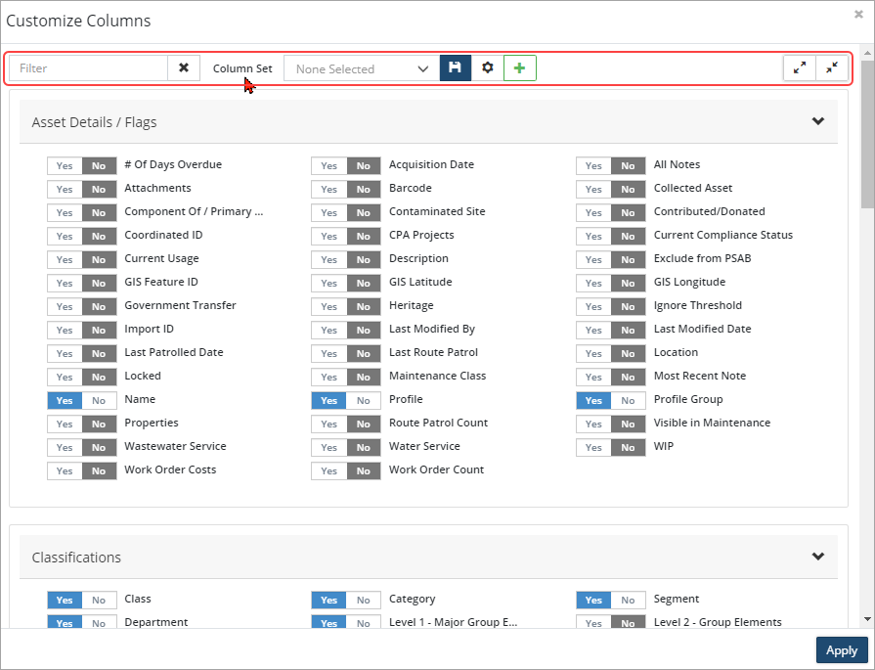
Task: Open the Column Set dropdown
Action: pos(362,68)
